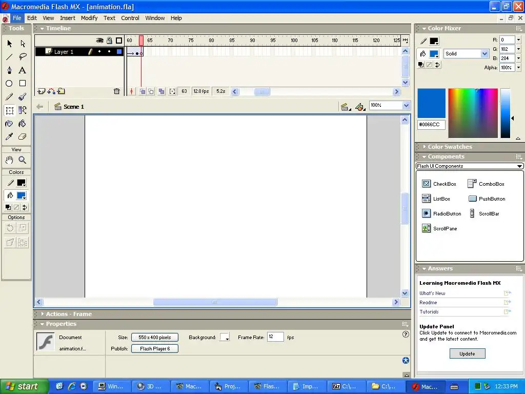The height and width of the screenshot is (394, 525).
Task: Select the Paint Bucket tool
Action: pyautogui.click(x=23, y=124)
